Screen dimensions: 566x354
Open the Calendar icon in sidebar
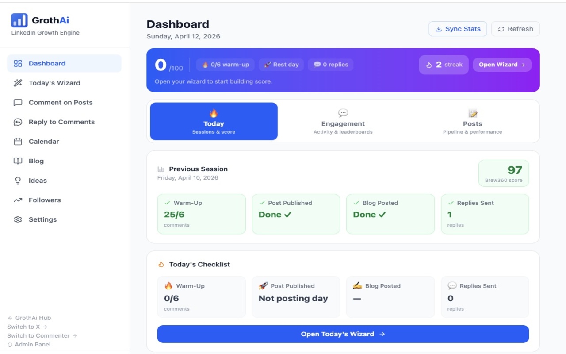pyautogui.click(x=17, y=141)
